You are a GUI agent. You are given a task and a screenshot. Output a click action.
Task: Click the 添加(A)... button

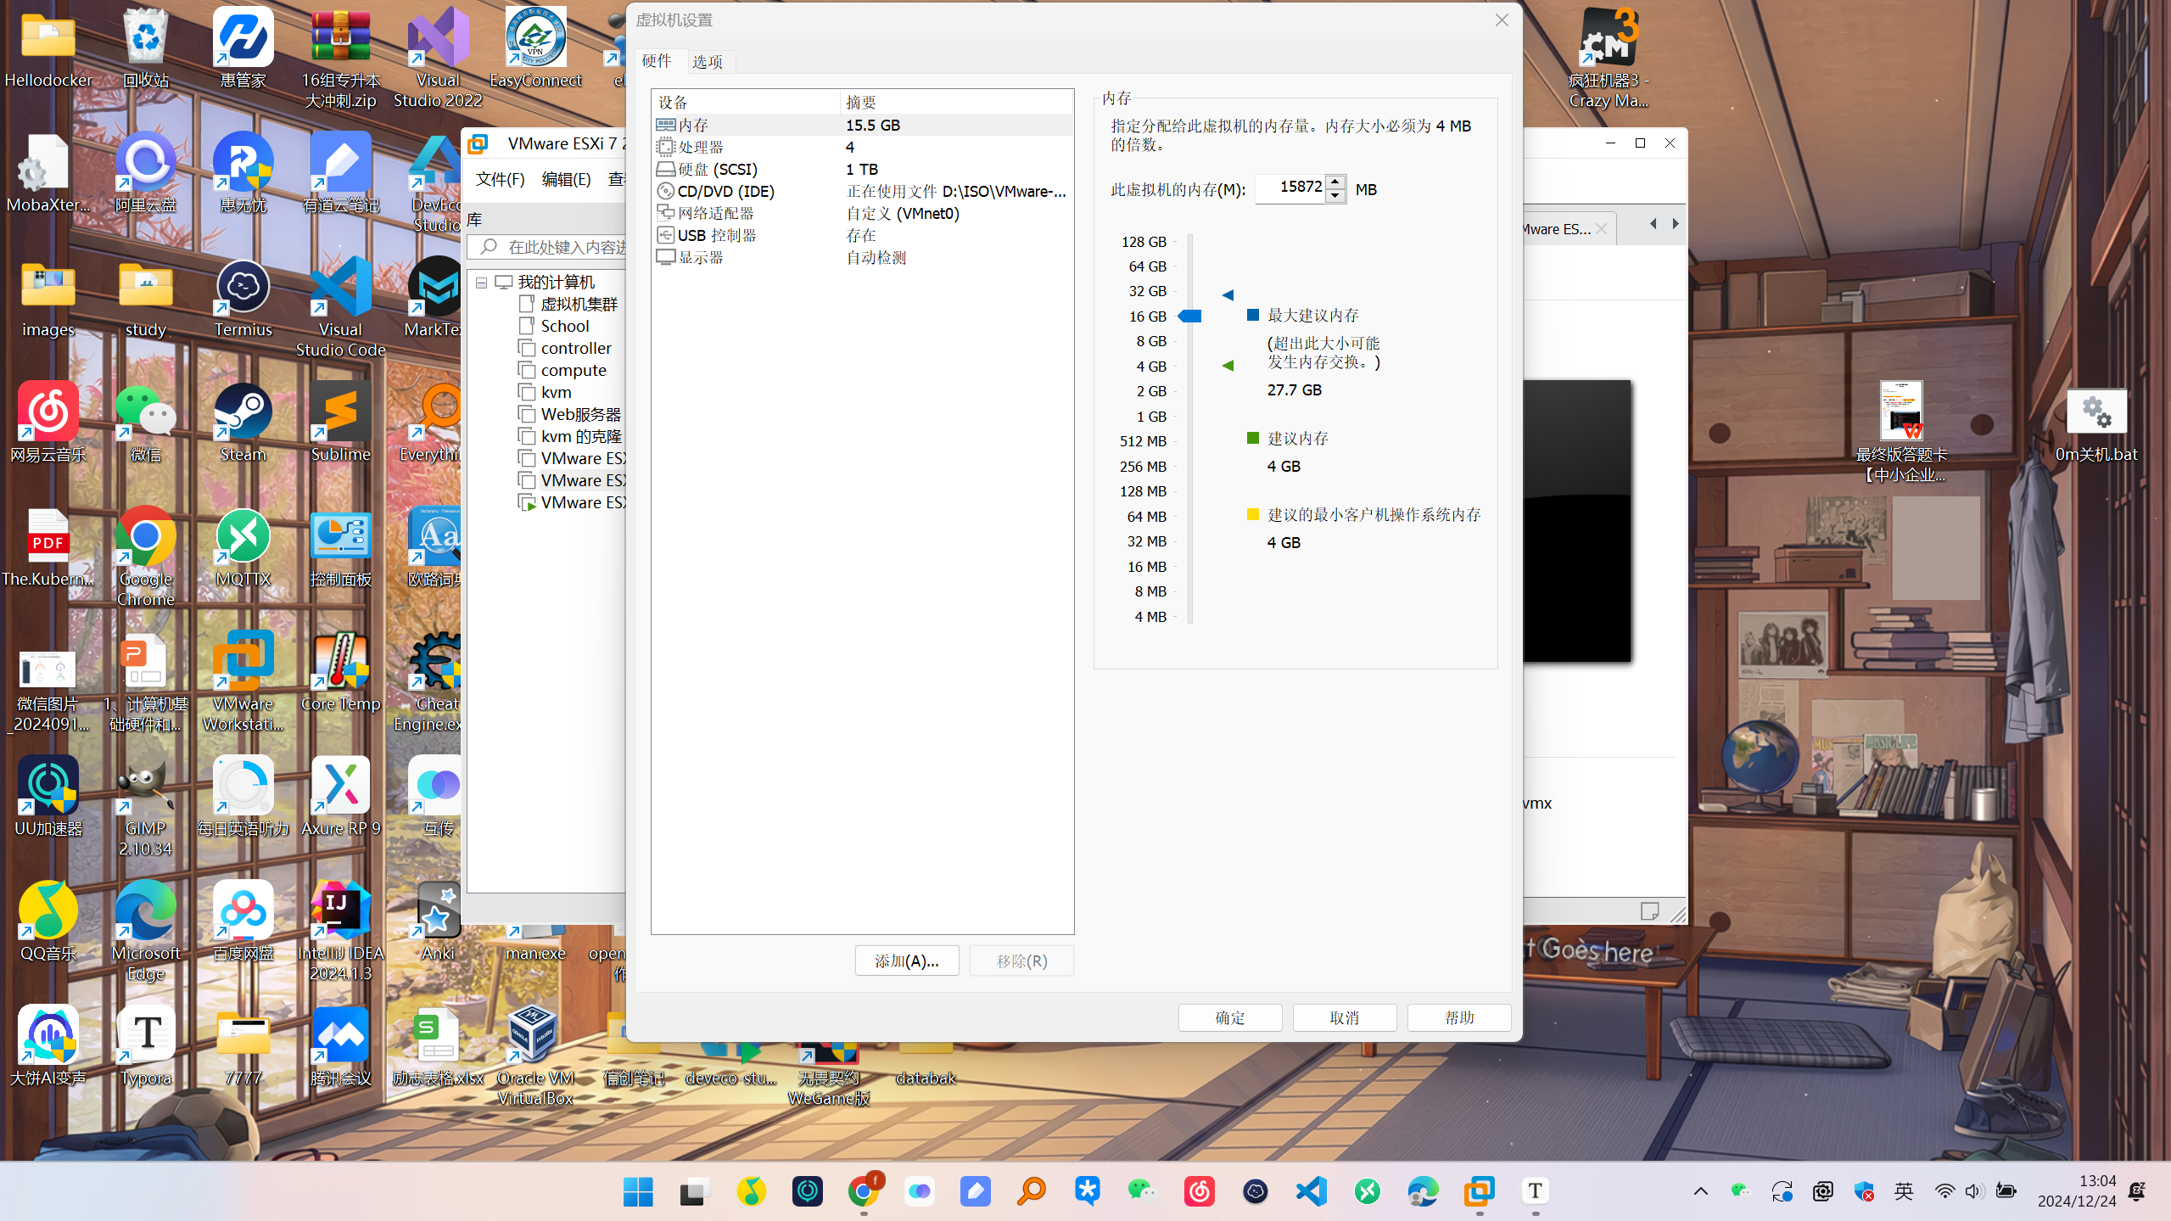point(907,961)
